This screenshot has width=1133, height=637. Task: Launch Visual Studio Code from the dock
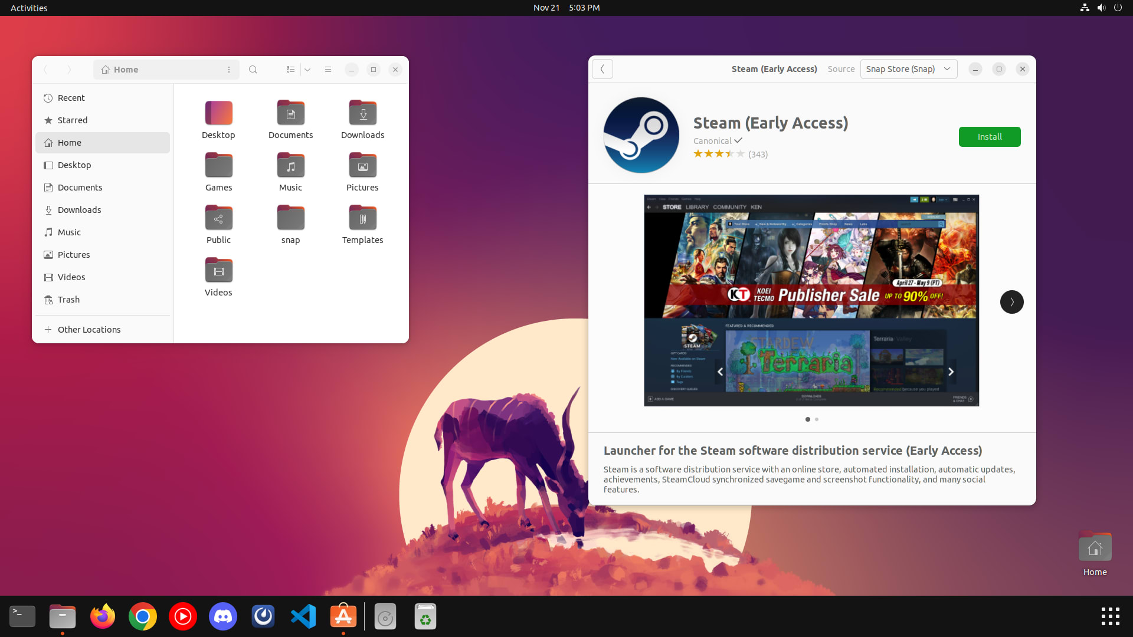coord(303,616)
